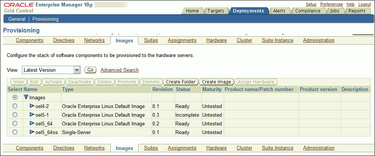Image resolution: width=375 pixels, height=156 pixels.
Task: Switch to the top Suite Instance tab
Action: pos(278,40)
